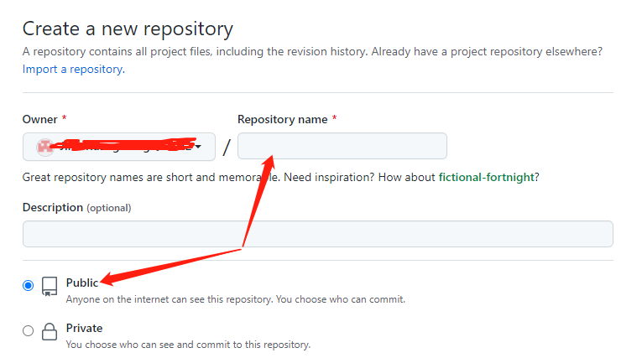This screenshot has height=358, width=642.
Task: Click the Owner field label
Action: pos(39,120)
